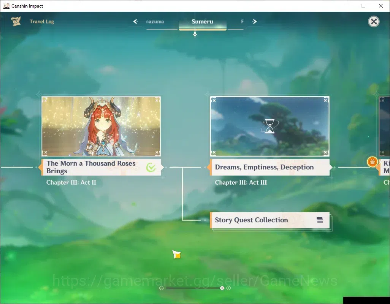Click the Travel Log title text

click(42, 22)
